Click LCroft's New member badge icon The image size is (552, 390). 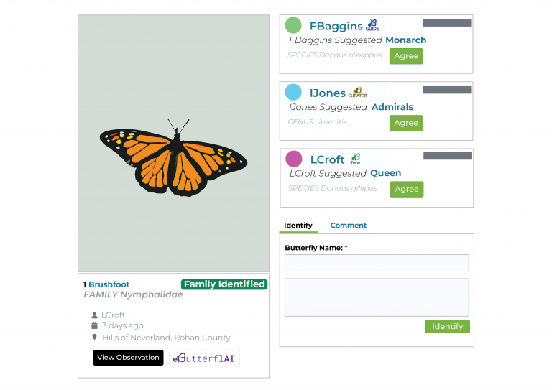(356, 159)
